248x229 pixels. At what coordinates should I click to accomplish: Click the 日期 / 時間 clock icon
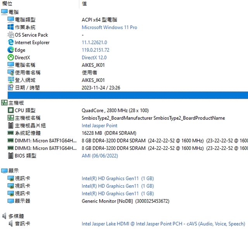click(x=11, y=88)
